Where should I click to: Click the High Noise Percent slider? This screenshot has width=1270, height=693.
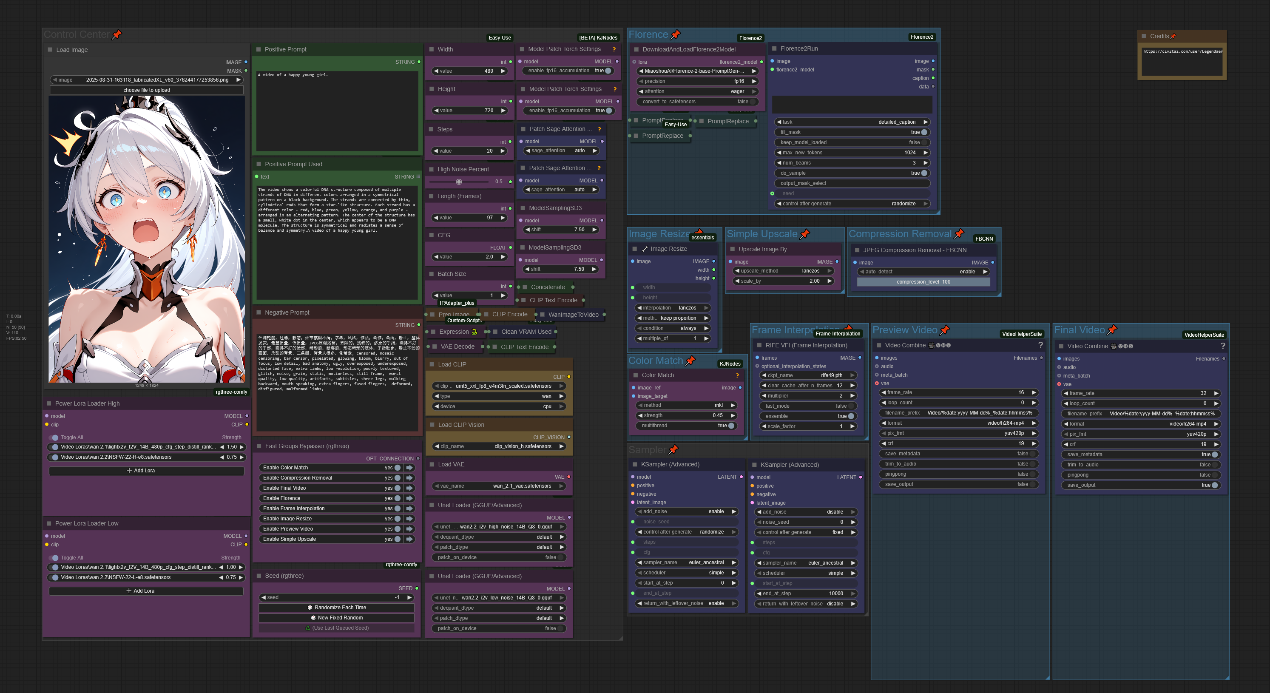coord(459,182)
